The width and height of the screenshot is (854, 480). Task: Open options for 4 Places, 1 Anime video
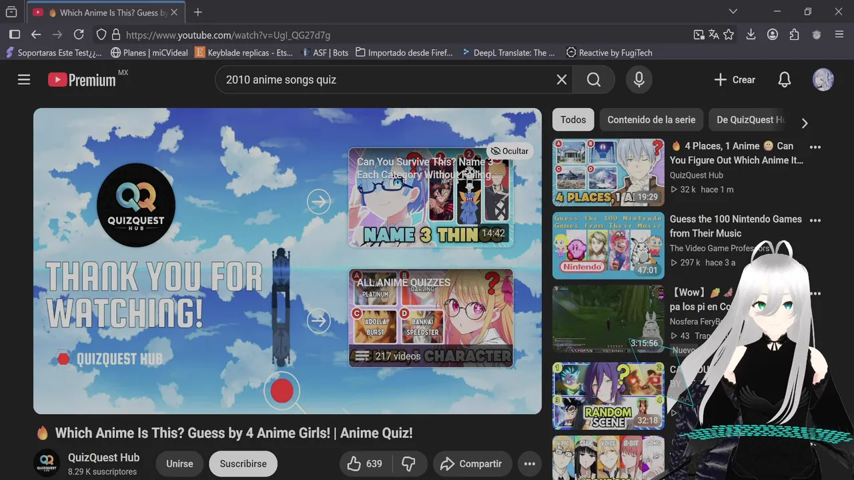[x=815, y=147]
